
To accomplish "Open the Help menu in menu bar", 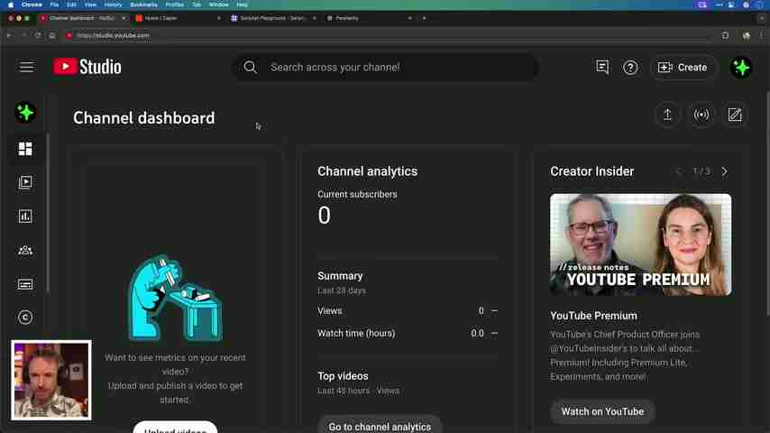I will (243, 5).
